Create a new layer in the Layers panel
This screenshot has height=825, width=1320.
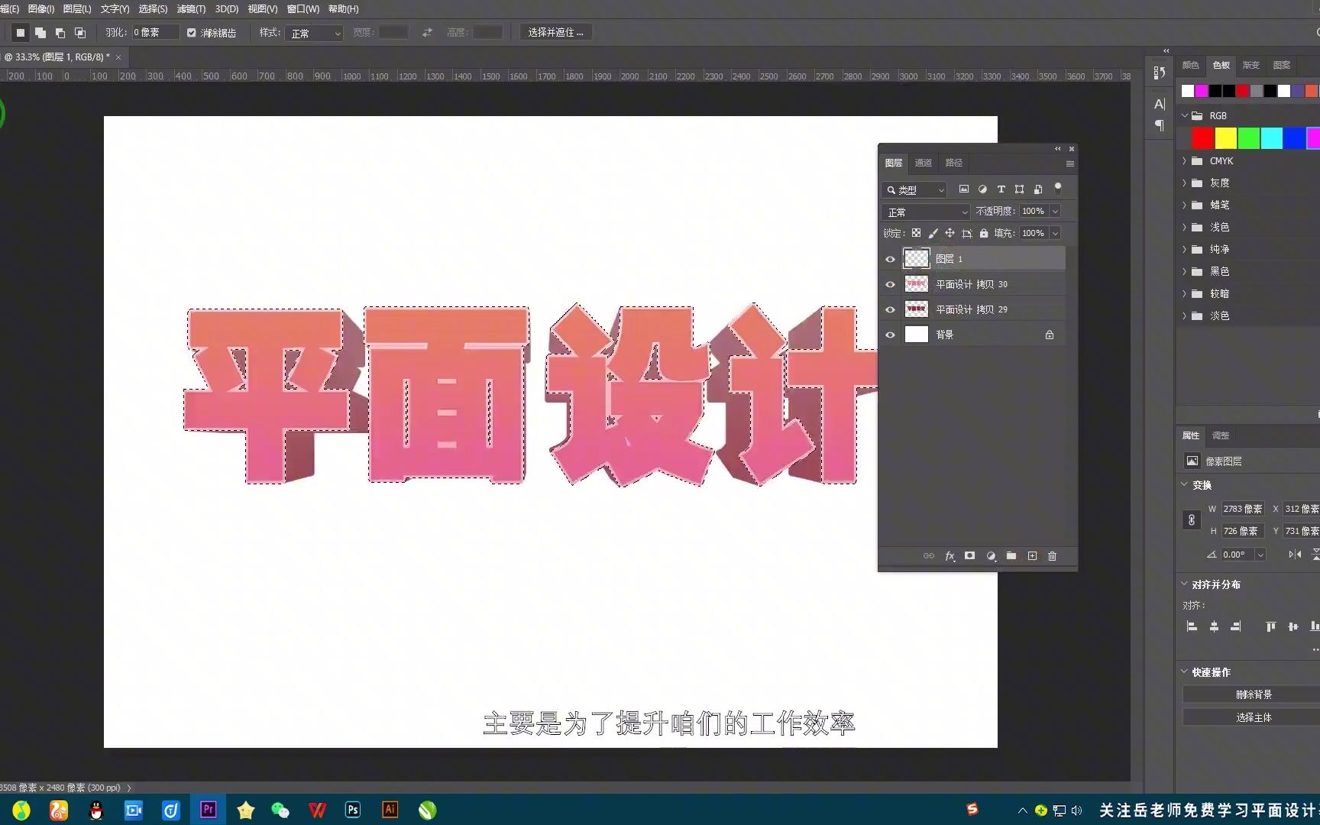pos(1032,556)
